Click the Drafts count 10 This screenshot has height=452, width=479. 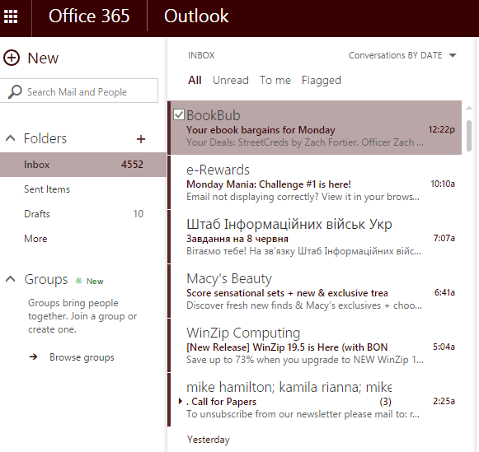138,214
